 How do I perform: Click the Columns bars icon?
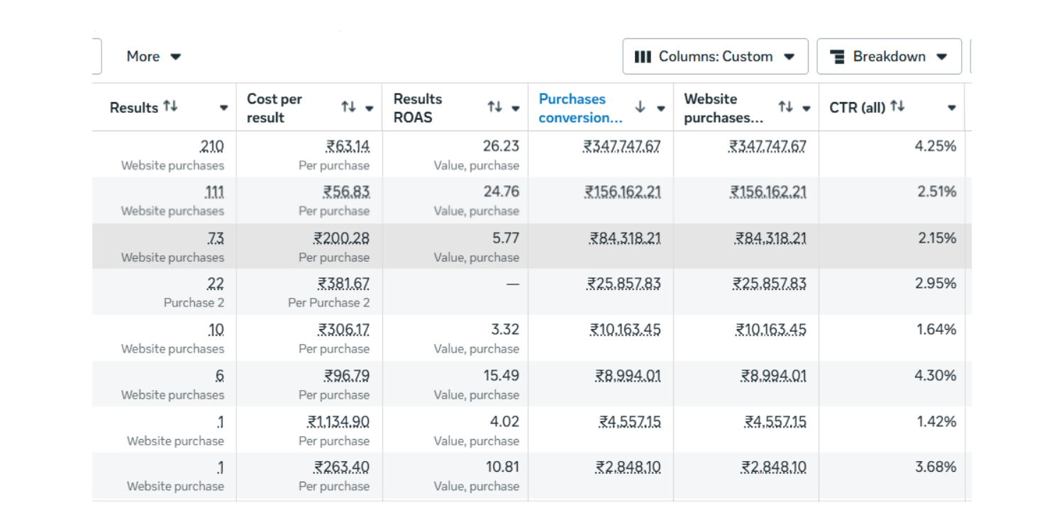click(643, 57)
